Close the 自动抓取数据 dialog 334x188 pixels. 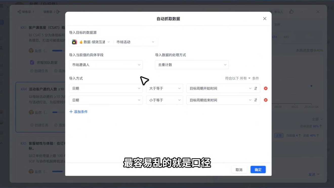click(265, 19)
